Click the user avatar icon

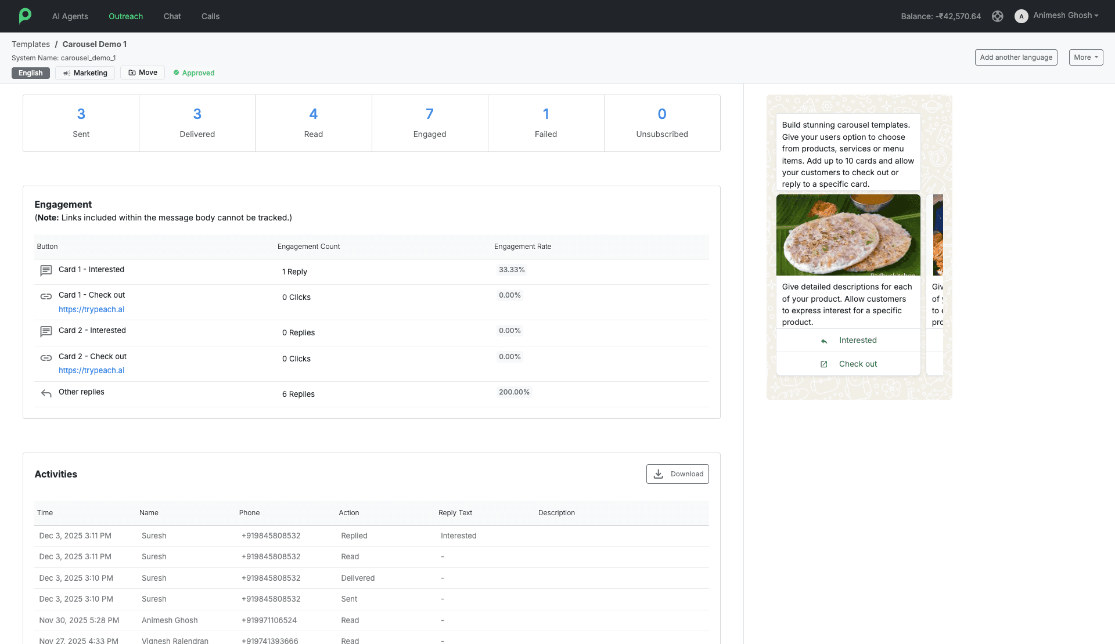tap(1021, 16)
